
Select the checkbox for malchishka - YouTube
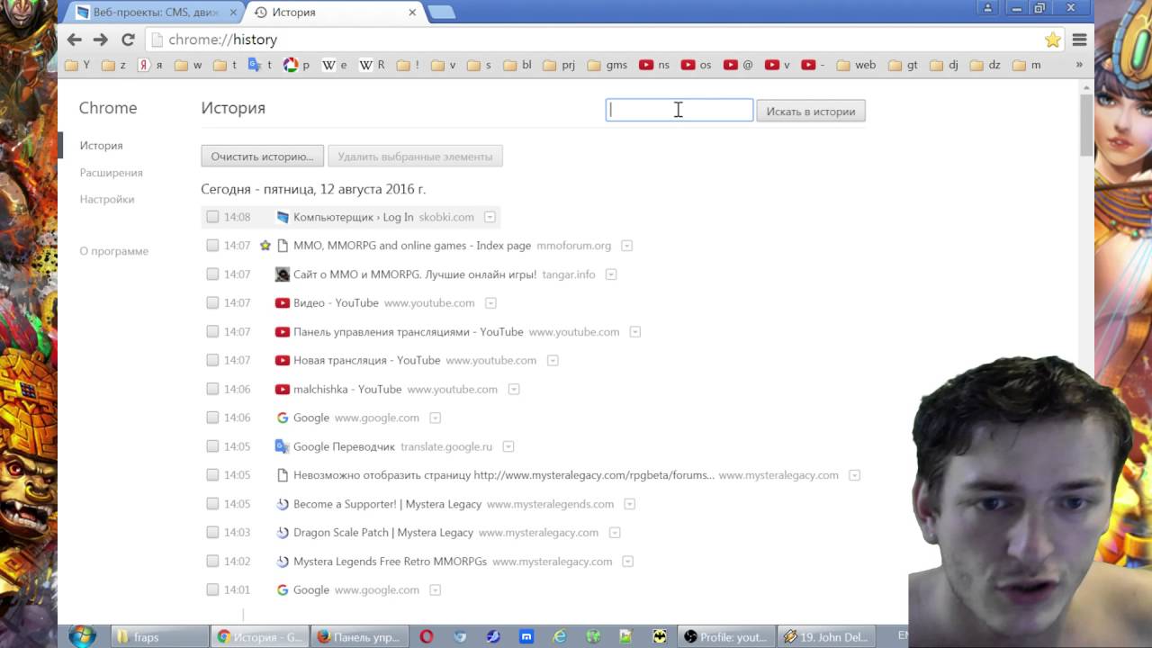[212, 389]
